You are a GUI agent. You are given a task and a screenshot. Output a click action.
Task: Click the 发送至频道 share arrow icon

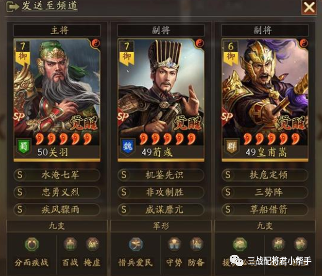(x=12, y=7)
